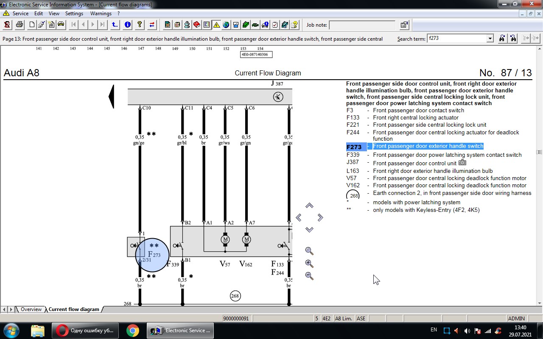Zoom out on diagram with minus magnifier
Image resolution: width=543 pixels, height=339 pixels.
point(309,276)
